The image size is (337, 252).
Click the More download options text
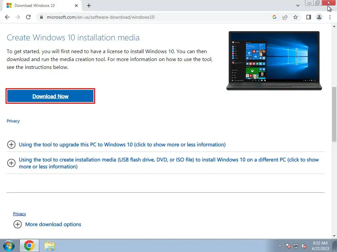53,224
